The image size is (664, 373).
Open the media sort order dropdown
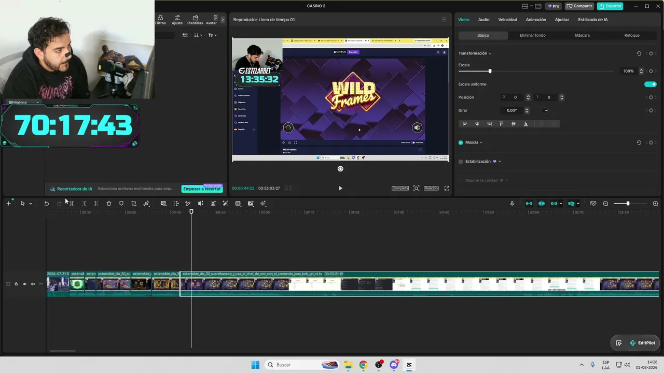[198, 35]
